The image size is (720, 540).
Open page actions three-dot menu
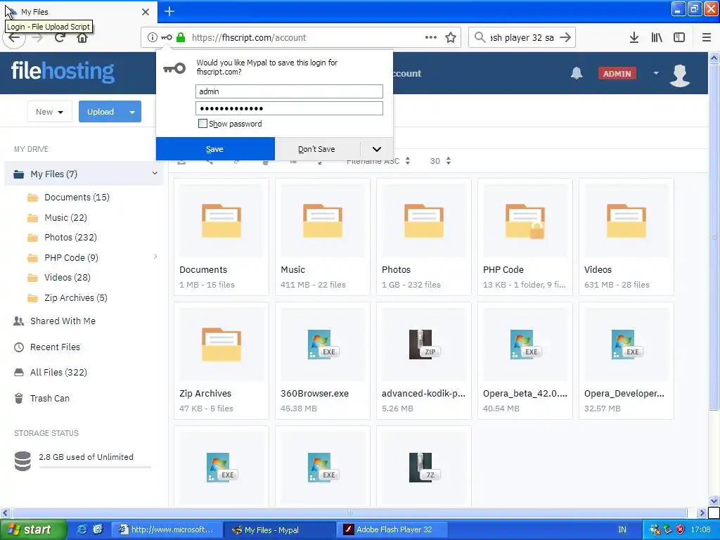(x=431, y=37)
